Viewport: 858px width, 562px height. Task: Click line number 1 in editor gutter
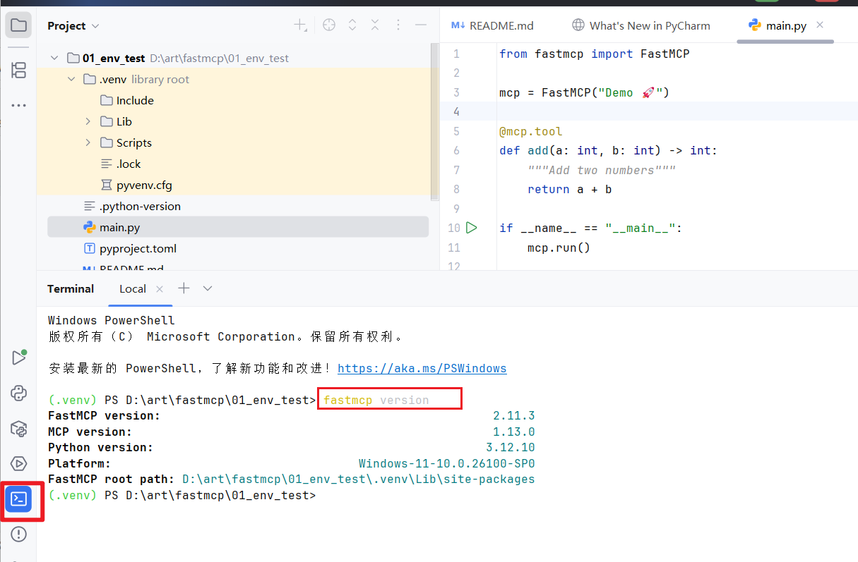456,54
